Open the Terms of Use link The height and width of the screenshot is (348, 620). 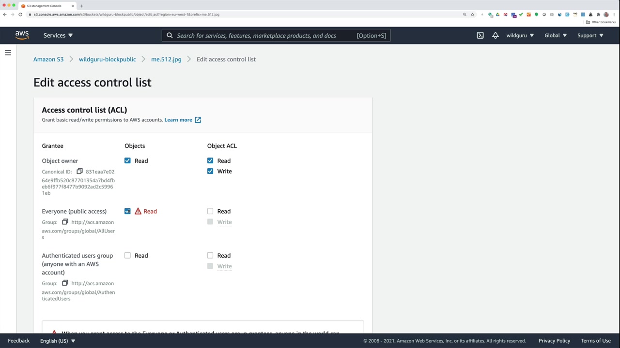[596, 341]
